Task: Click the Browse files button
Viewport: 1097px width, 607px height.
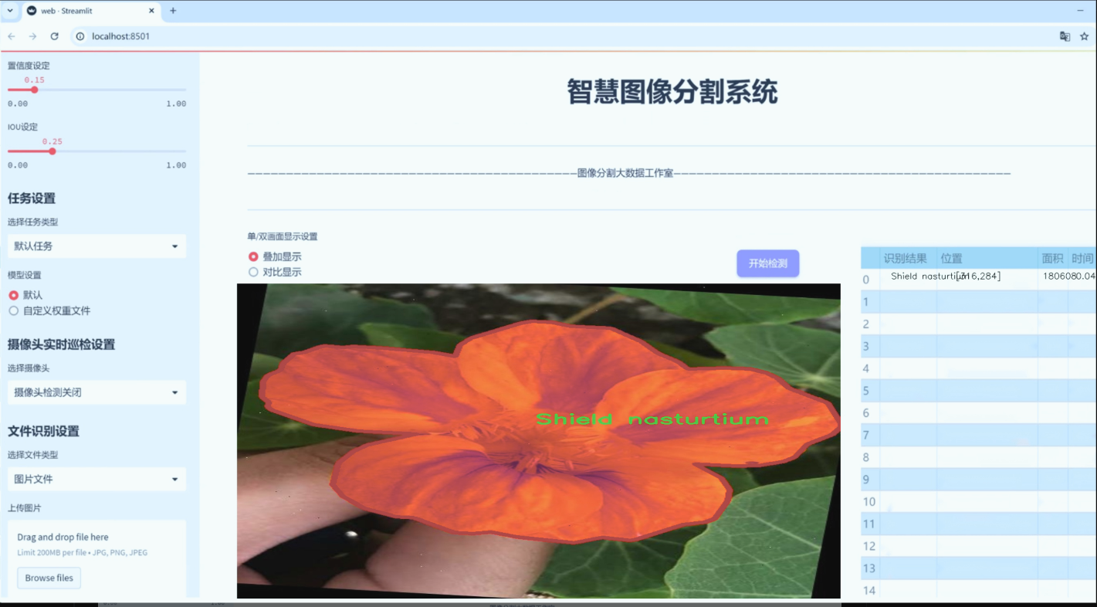Action: tap(49, 578)
